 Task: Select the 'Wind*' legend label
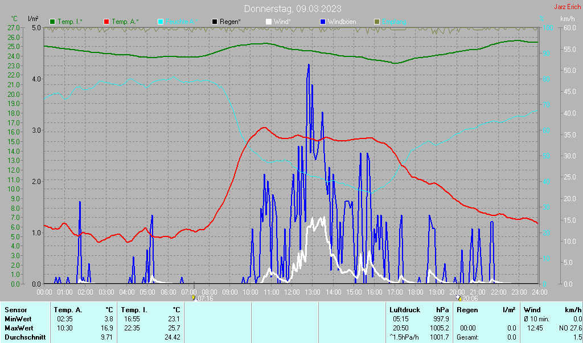point(282,22)
